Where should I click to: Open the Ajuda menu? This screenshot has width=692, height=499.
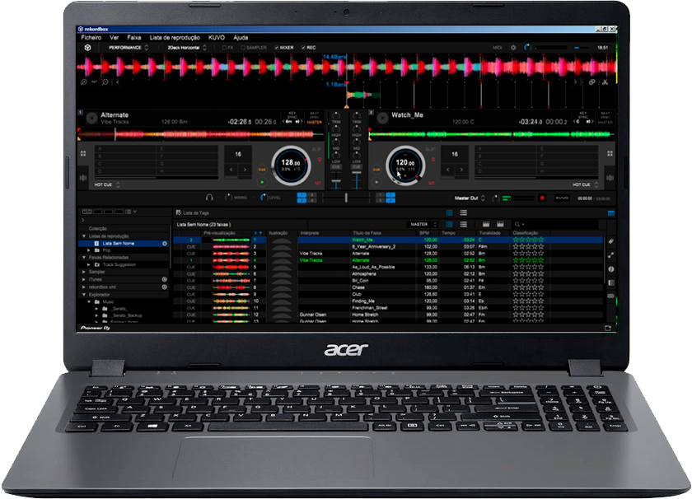[x=241, y=38]
